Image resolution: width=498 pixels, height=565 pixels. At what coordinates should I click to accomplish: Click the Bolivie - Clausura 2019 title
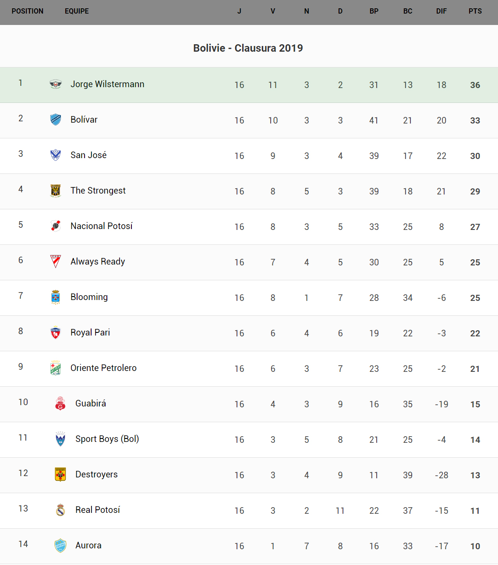248,48
